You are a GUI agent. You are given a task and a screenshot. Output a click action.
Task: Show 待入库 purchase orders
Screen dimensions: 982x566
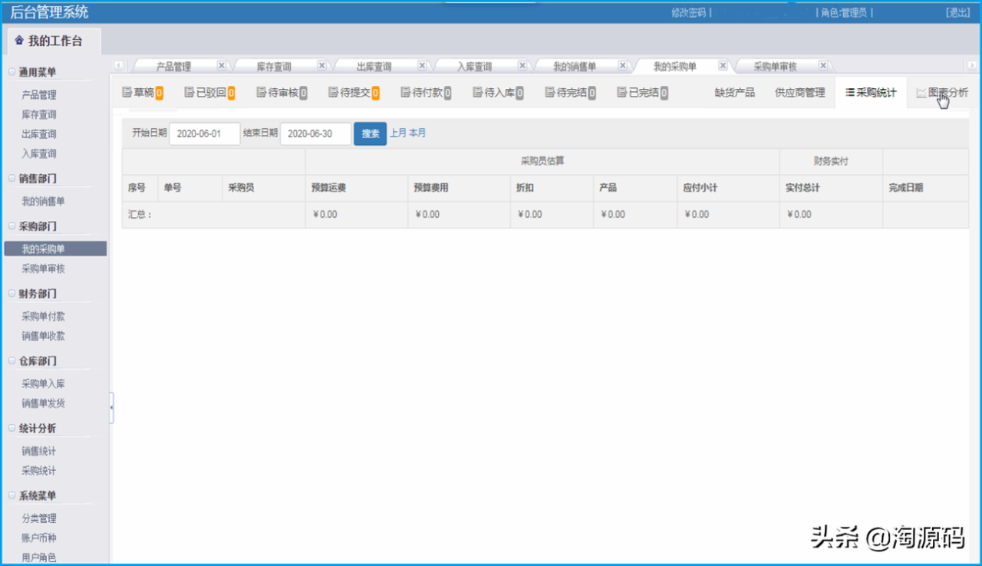[498, 93]
